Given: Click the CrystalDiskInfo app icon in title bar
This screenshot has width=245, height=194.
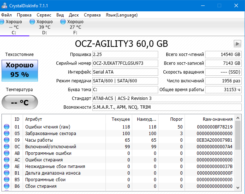Looking at the screenshot, I should [x=4, y=5].
